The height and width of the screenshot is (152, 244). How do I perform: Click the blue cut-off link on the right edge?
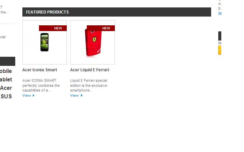(220, 14)
